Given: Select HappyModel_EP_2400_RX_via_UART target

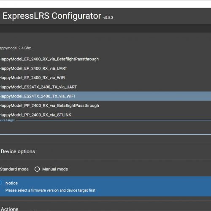Looking at the screenshot, I should [105, 68].
